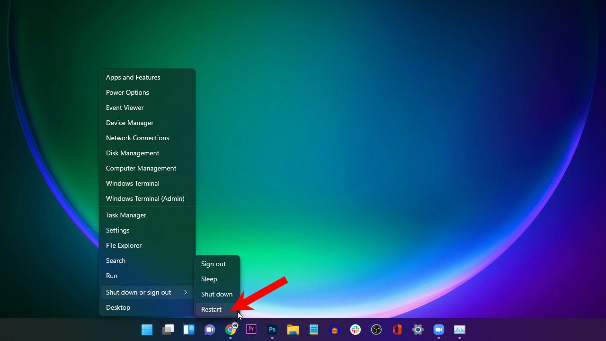Launch OBS Studio
Viewport: 606px width, 341px height.
pyautogui.click(x=376, y=329)
